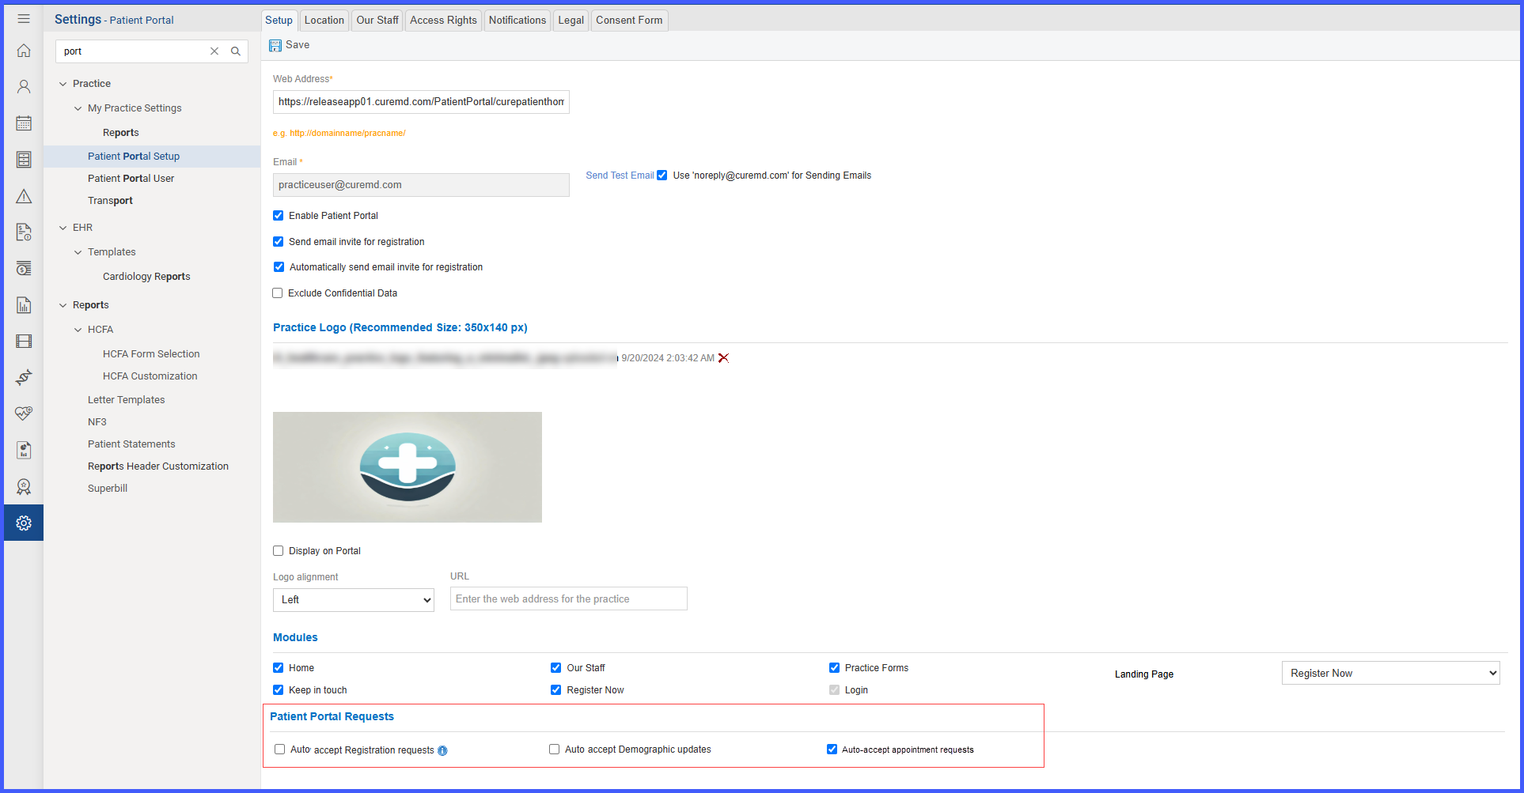The image size is (1524, 793).
Task: Toggle Automatically send email invite checkbox
Action: (x=279, y=267)
